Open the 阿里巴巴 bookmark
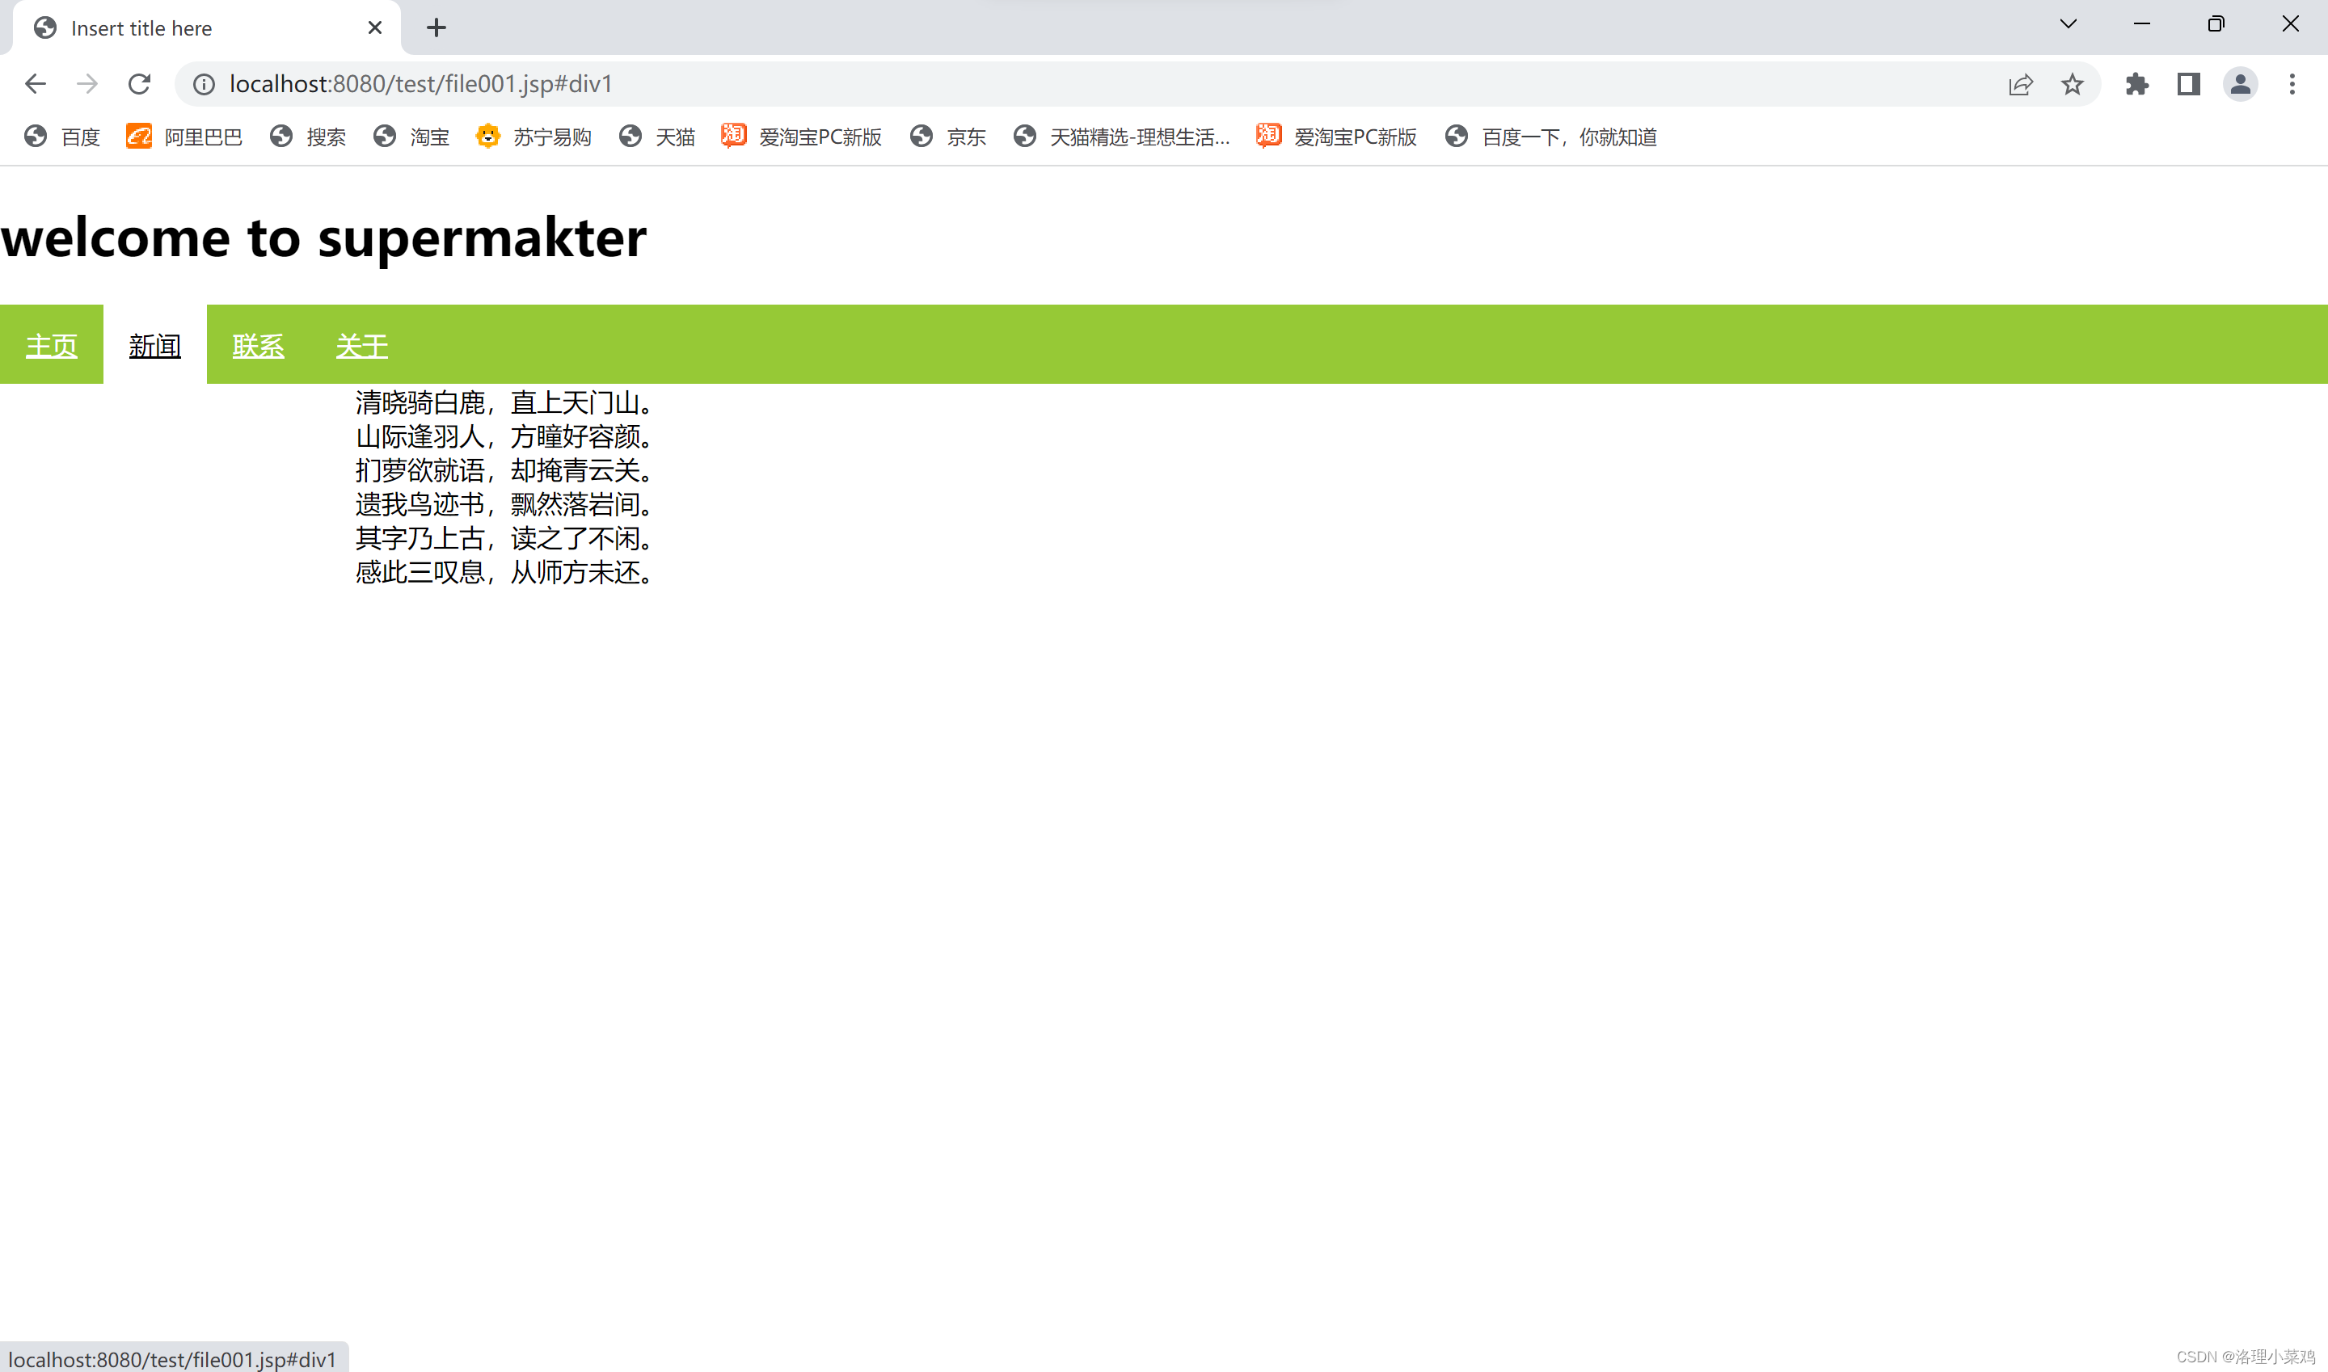 click(x=184, y=137)
